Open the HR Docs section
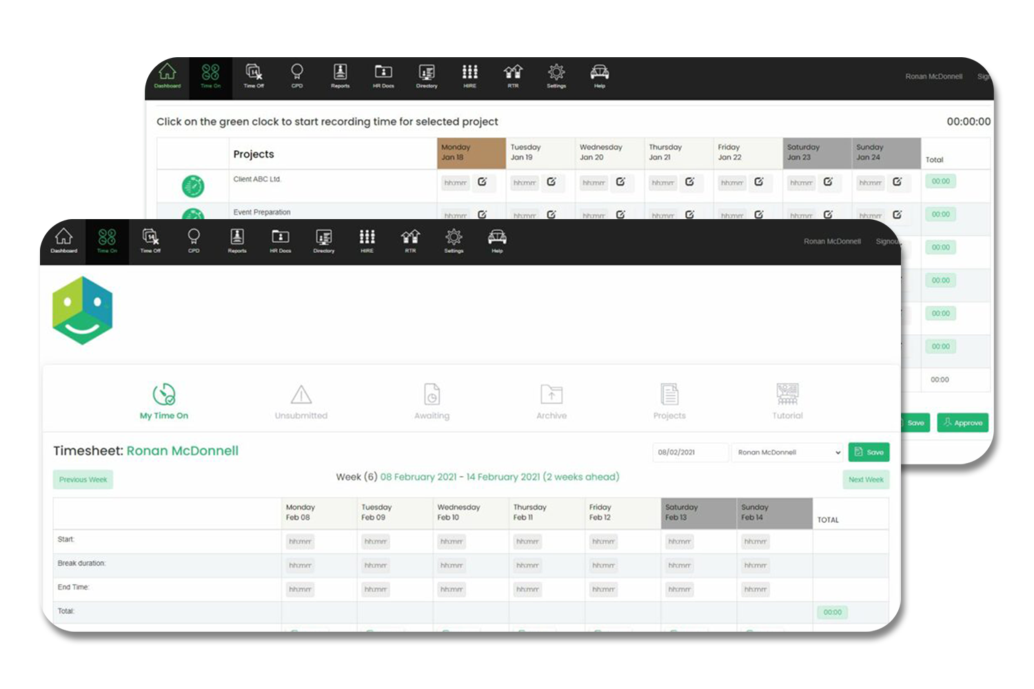 click(280, 241)
